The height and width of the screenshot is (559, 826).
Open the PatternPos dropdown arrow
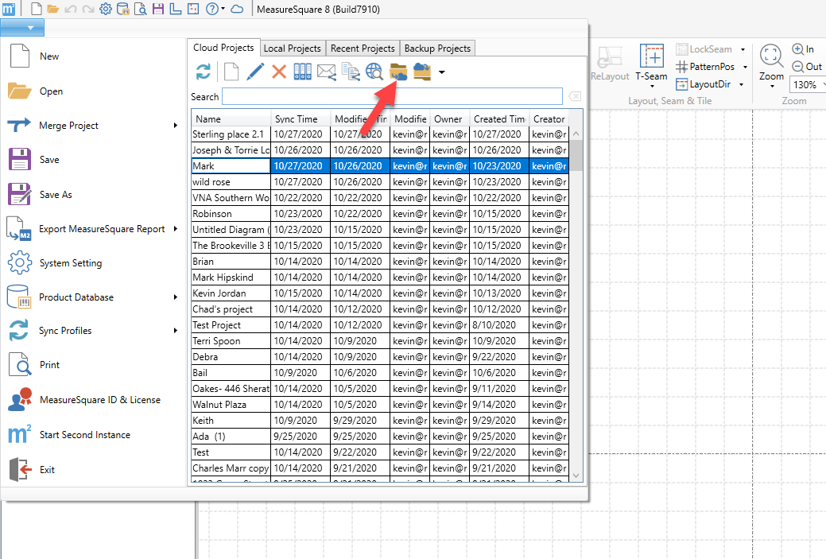[745, 67]
